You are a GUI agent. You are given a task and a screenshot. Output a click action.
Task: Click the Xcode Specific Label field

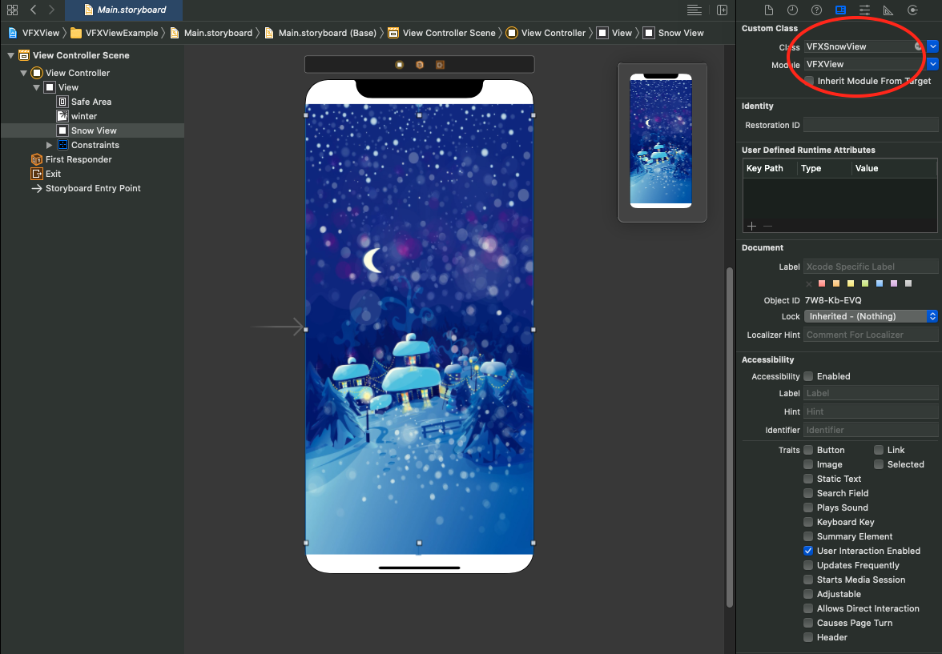click(871, 267)
